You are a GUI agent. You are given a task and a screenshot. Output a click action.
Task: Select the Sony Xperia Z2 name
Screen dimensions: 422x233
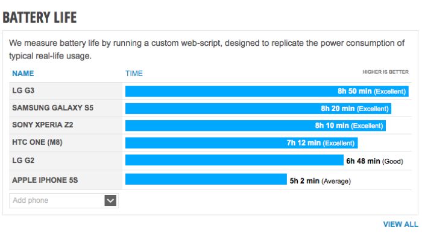pos(43,125)
